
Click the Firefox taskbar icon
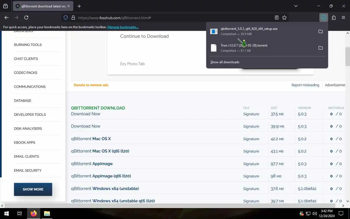click(x=34, y=214)
